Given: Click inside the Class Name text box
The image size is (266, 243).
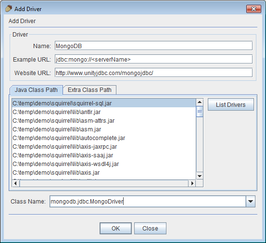Looking at the screenshot, I should (x=148, y=202).
